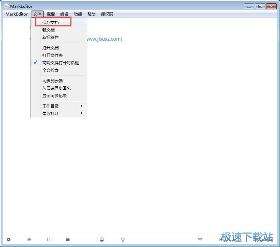Select 打开文件夹 menu entry
This screenshot has height=247, width=280.
[59, 55]
